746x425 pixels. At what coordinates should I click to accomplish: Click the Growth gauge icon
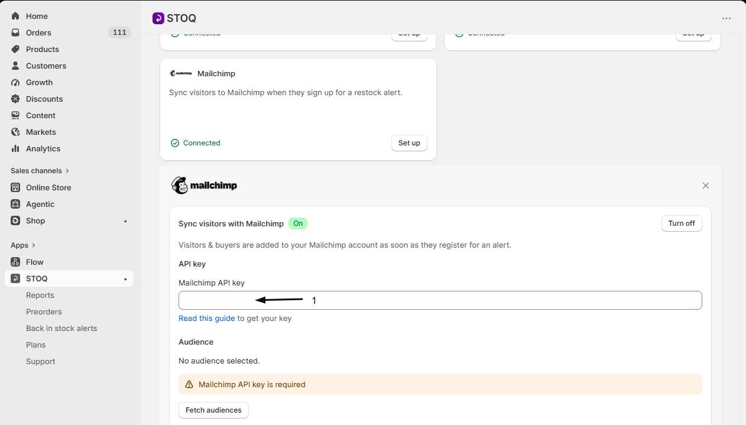tap(15, 82)
